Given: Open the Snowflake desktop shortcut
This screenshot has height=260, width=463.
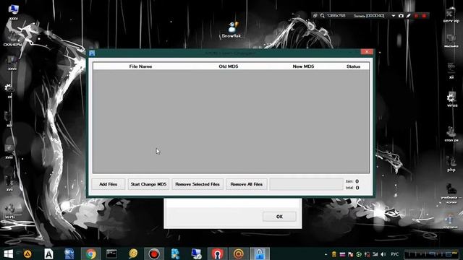Looking at the screenshot, I should 232,30.
